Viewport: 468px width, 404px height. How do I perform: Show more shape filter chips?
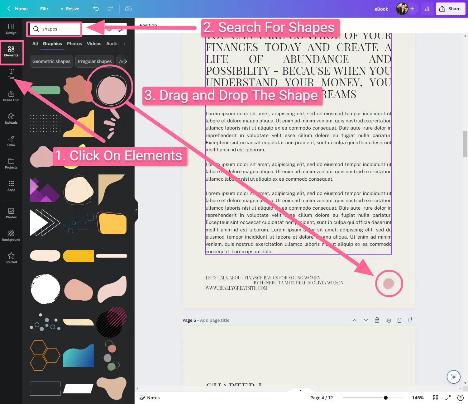pos(126,61)
